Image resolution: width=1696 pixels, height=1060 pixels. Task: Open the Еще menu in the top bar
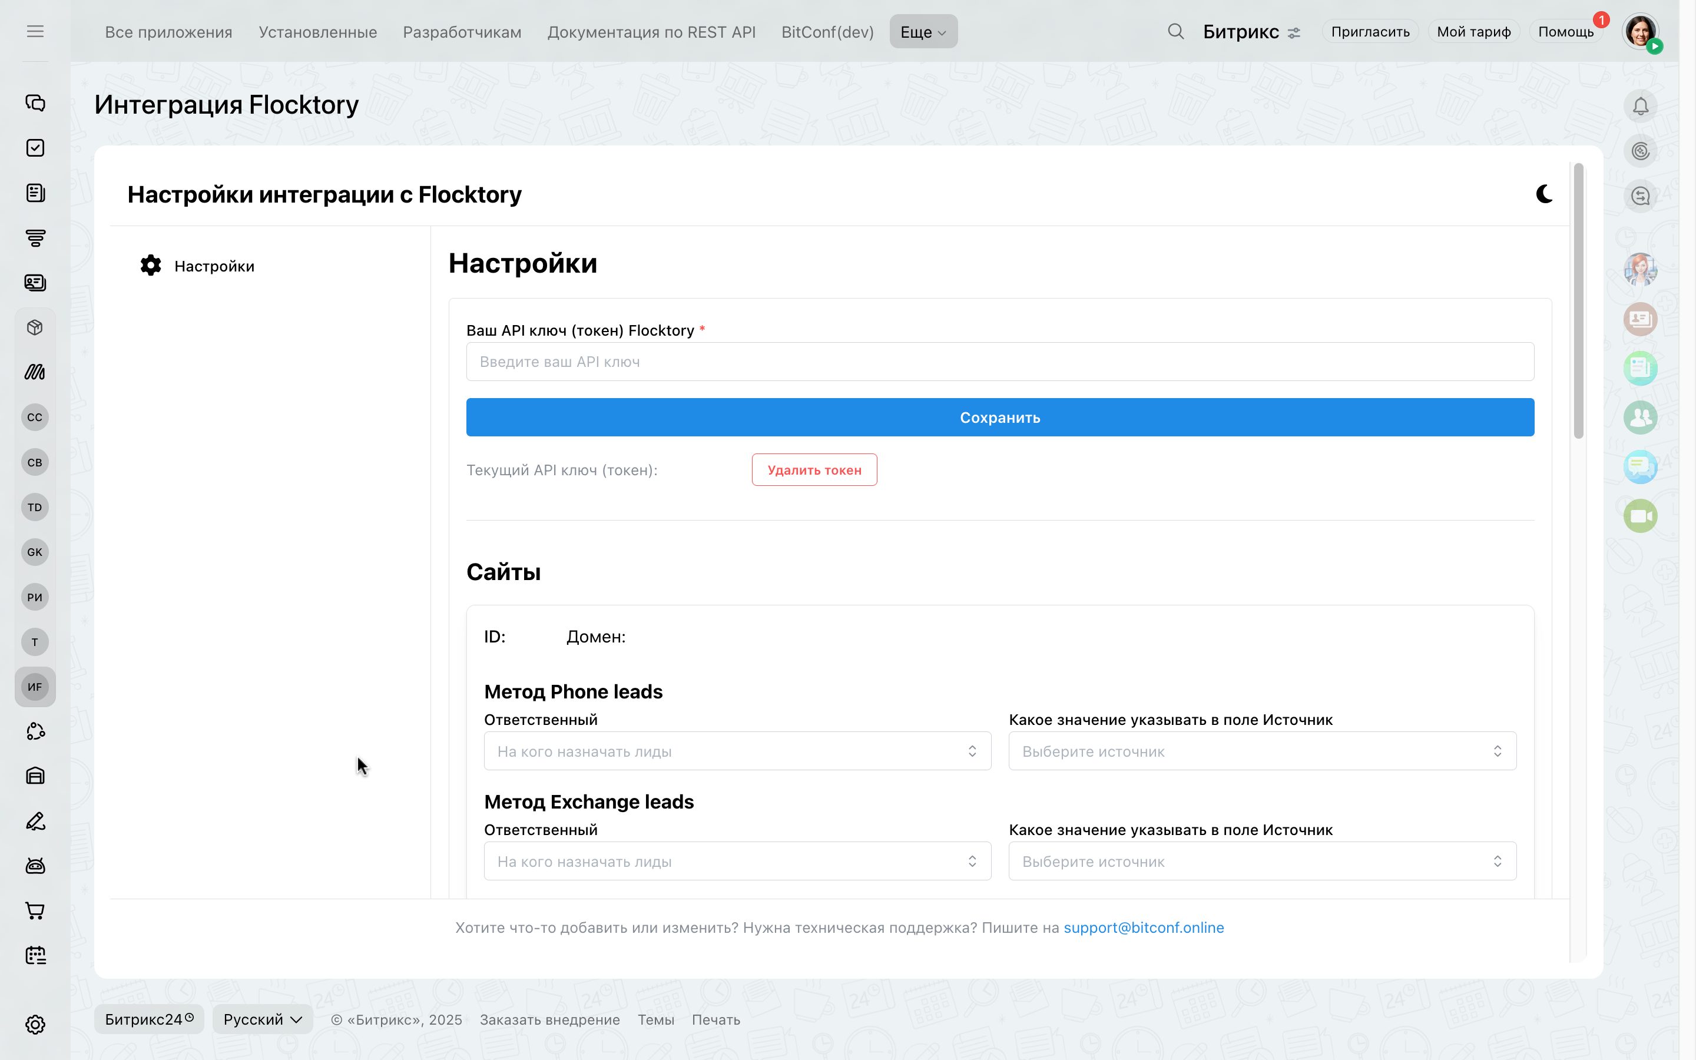tap(923, 32)
